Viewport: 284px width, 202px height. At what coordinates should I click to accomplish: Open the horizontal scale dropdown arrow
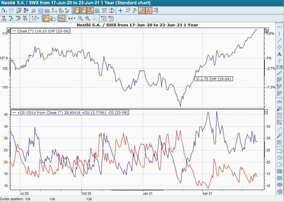click(74, 18)
